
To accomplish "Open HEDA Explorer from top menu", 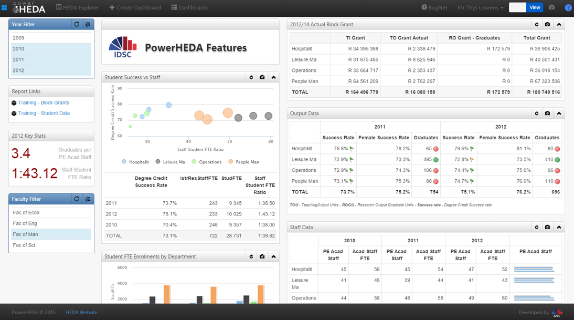I will click(x=78, y=7).
